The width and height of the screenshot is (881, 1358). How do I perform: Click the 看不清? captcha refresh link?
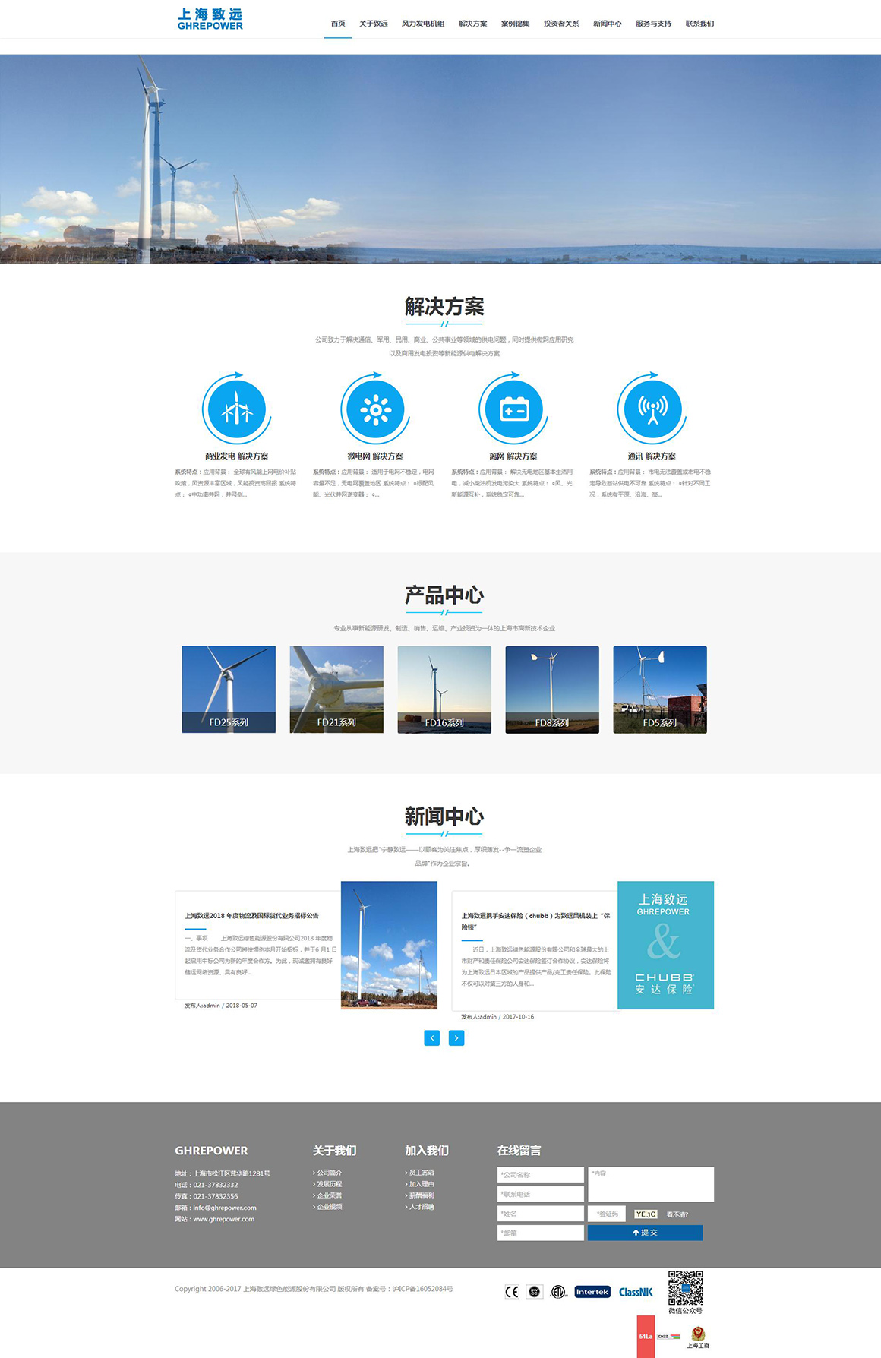tap(677, 1214)
